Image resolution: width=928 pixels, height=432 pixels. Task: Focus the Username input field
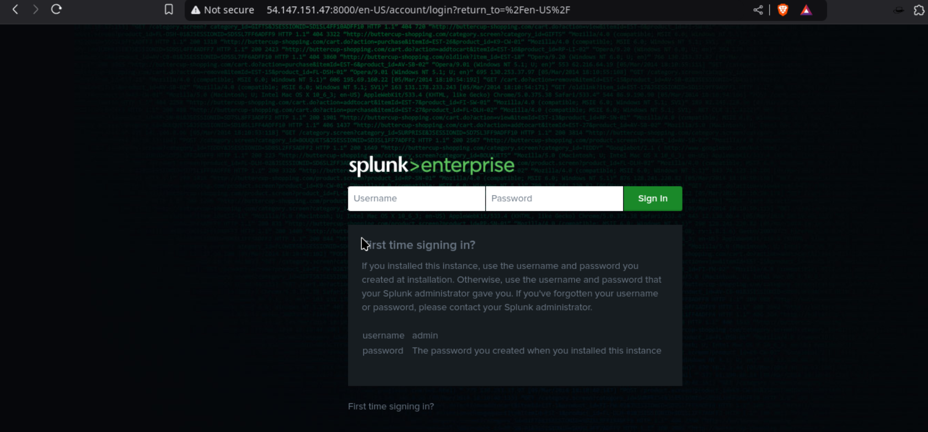[416, 198]
